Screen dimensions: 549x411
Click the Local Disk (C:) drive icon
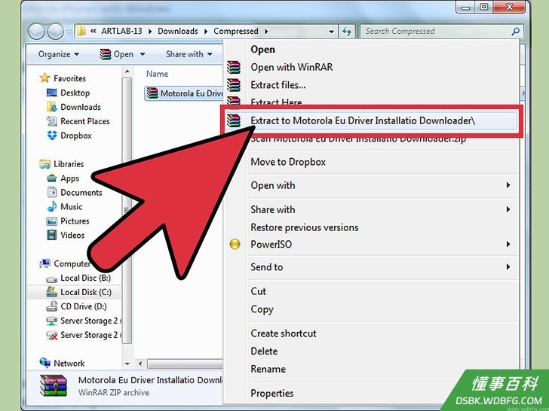pos(52,292)
